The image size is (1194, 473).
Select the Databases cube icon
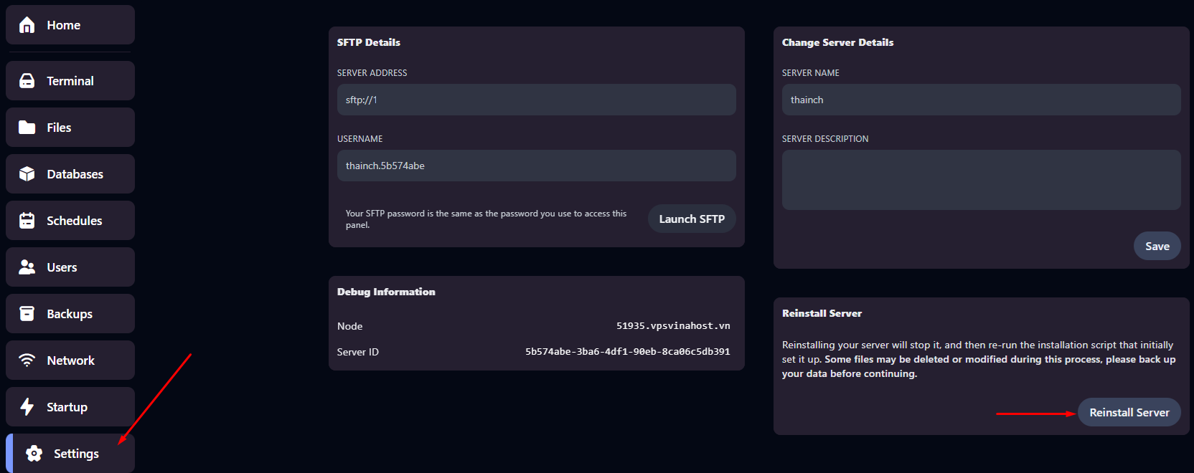(27, 174)
